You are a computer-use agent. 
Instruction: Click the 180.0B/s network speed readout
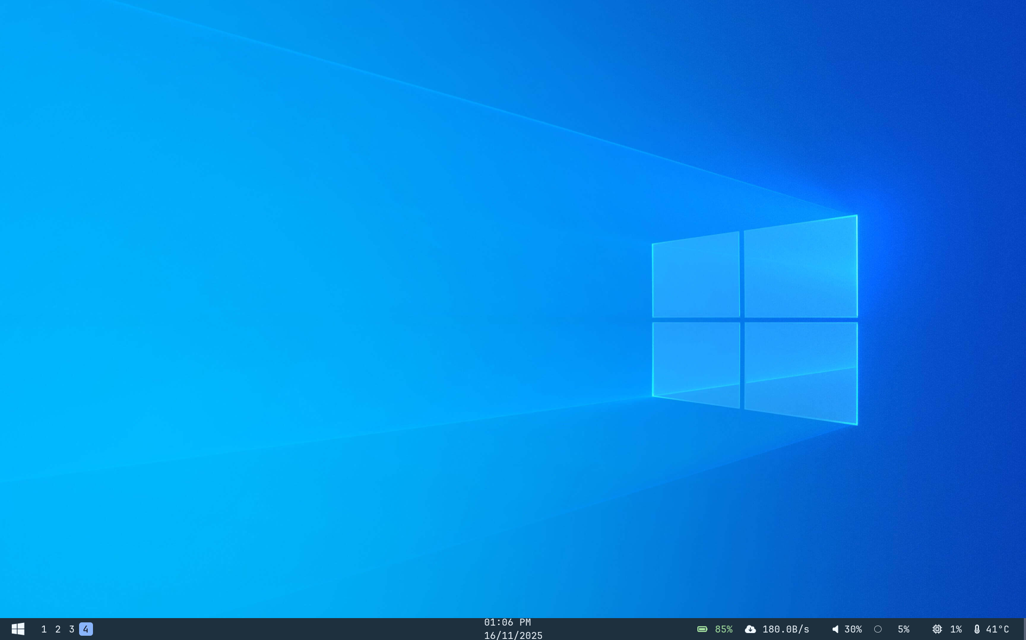click(x=786, y=629)
